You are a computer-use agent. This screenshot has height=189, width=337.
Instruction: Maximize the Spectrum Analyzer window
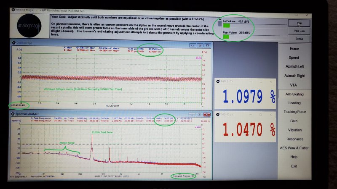[199, 114]
